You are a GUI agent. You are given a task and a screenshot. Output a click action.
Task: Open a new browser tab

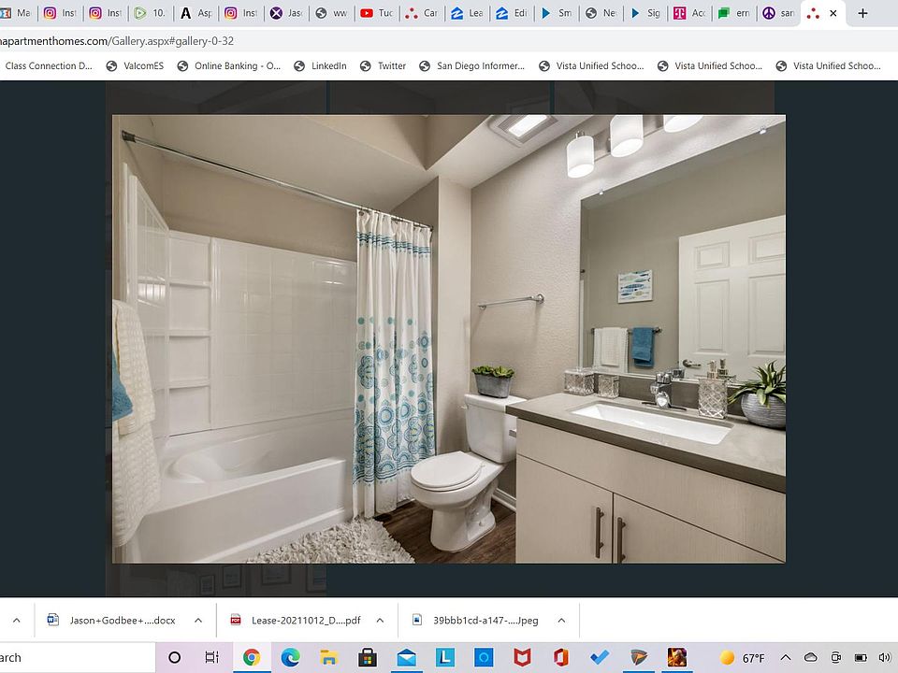click(x=862, y=12)
